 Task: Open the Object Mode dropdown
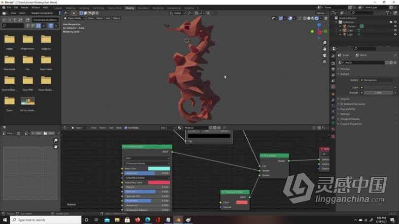(x=74, y=18)
